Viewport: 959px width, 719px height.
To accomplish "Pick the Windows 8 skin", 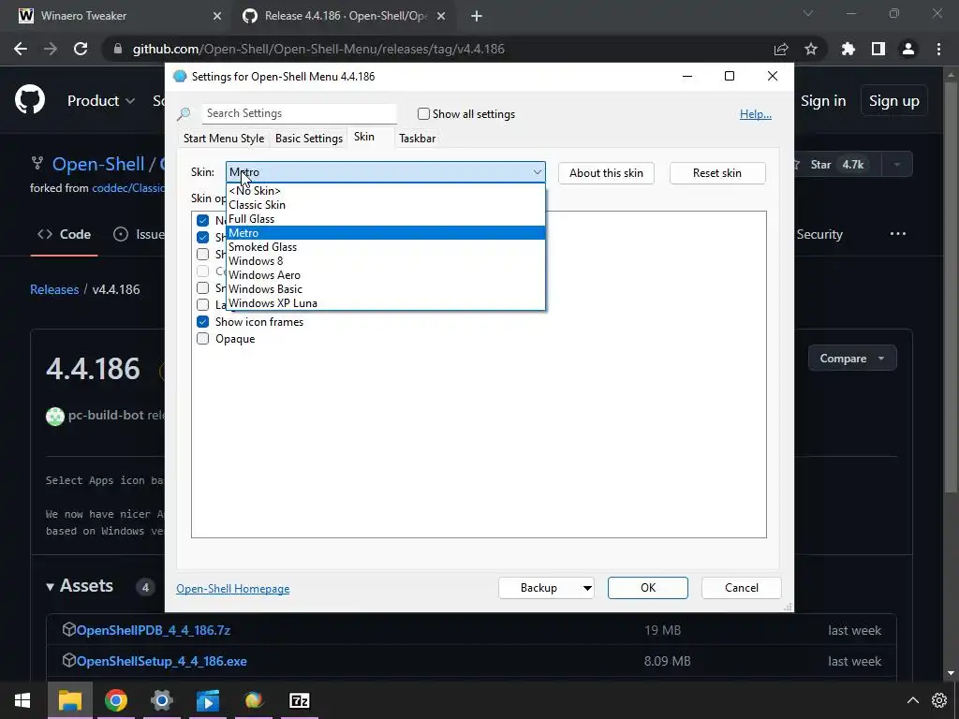I will (385, 261).
